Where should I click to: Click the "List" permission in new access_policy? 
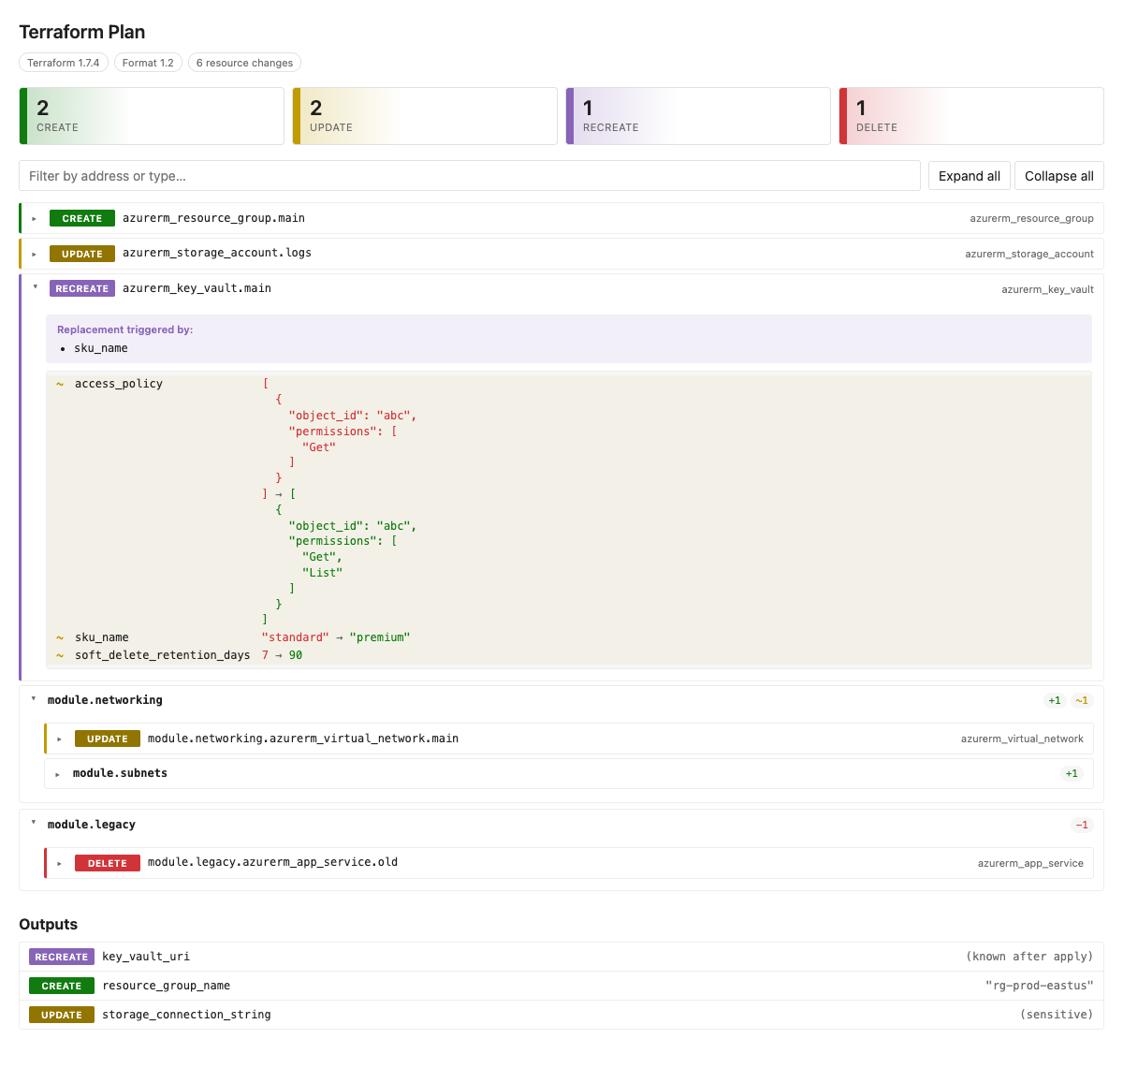click(x=323, y=573)
